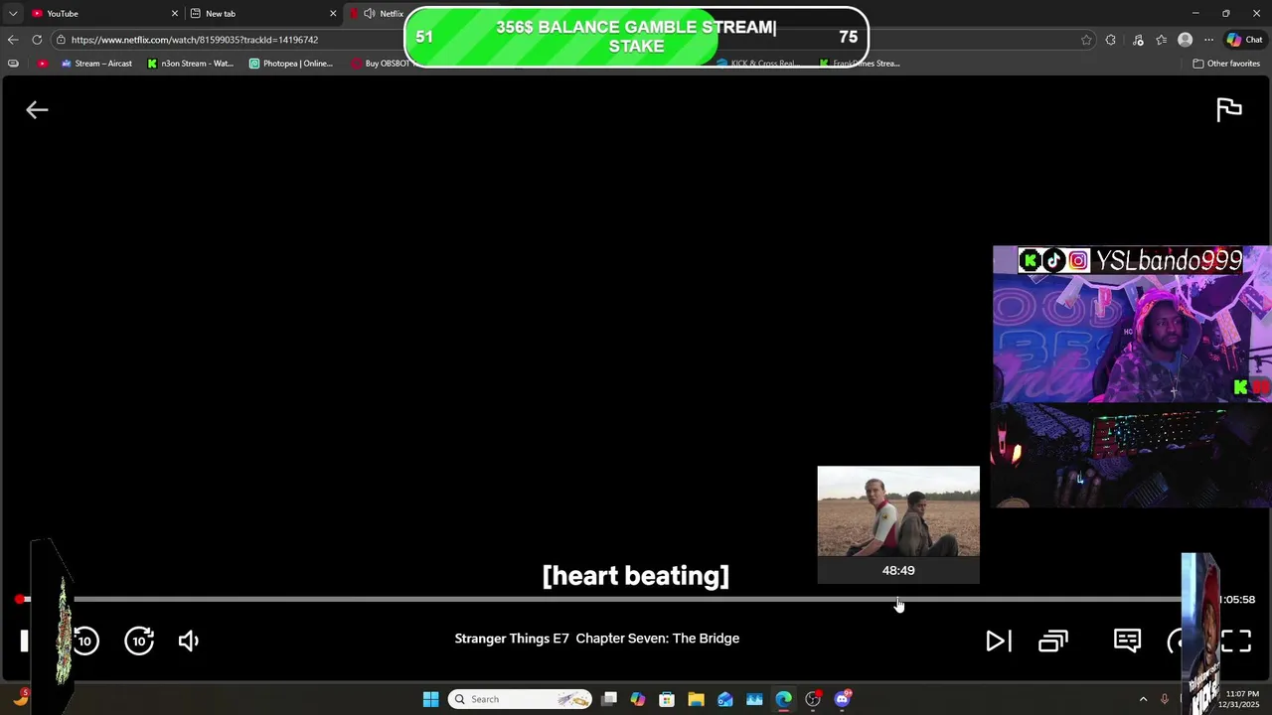Rewind 10 seconds in the player
The width and height of the screenshot is (1272, 715).
coord(85,641)
